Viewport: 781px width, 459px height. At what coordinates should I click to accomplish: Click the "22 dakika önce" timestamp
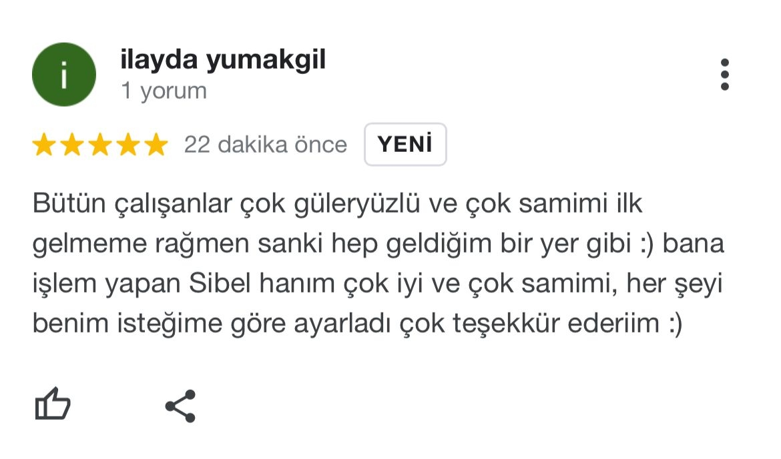pyautogui.click(x=266, y=145)
